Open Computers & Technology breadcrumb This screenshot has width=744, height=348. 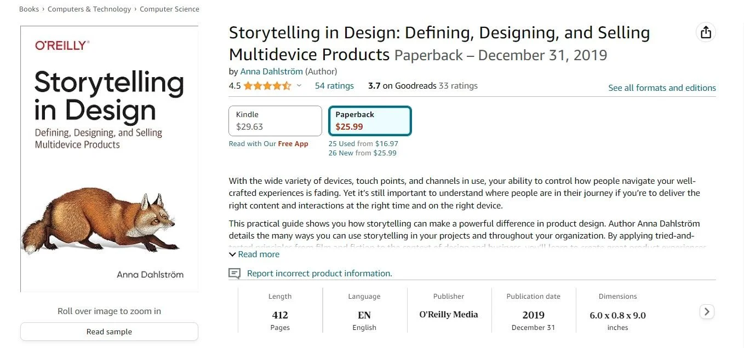(89, 9)
